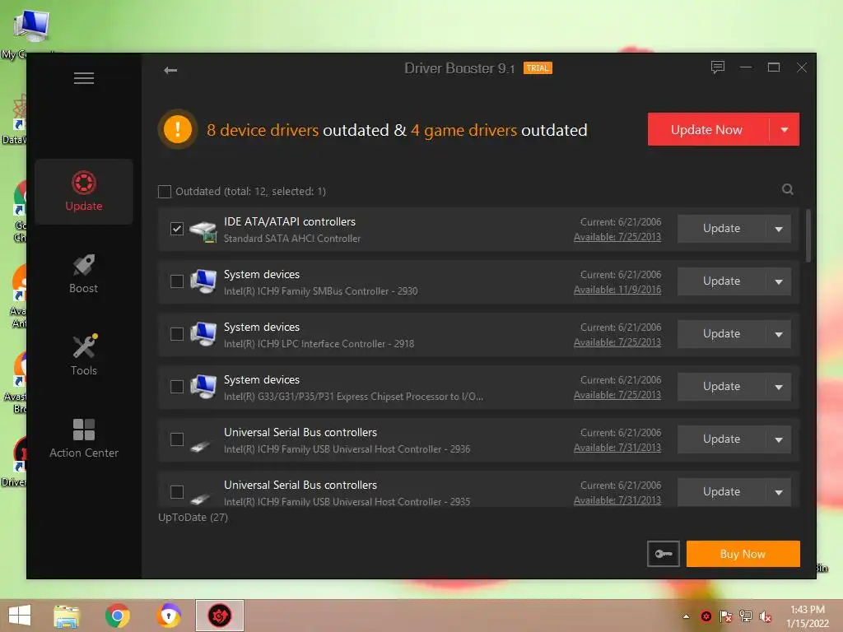Open Available 7/31/2013 link for Host Controller 2936
This screenshot has width=843, height=632.
click(x=617, y=448)
